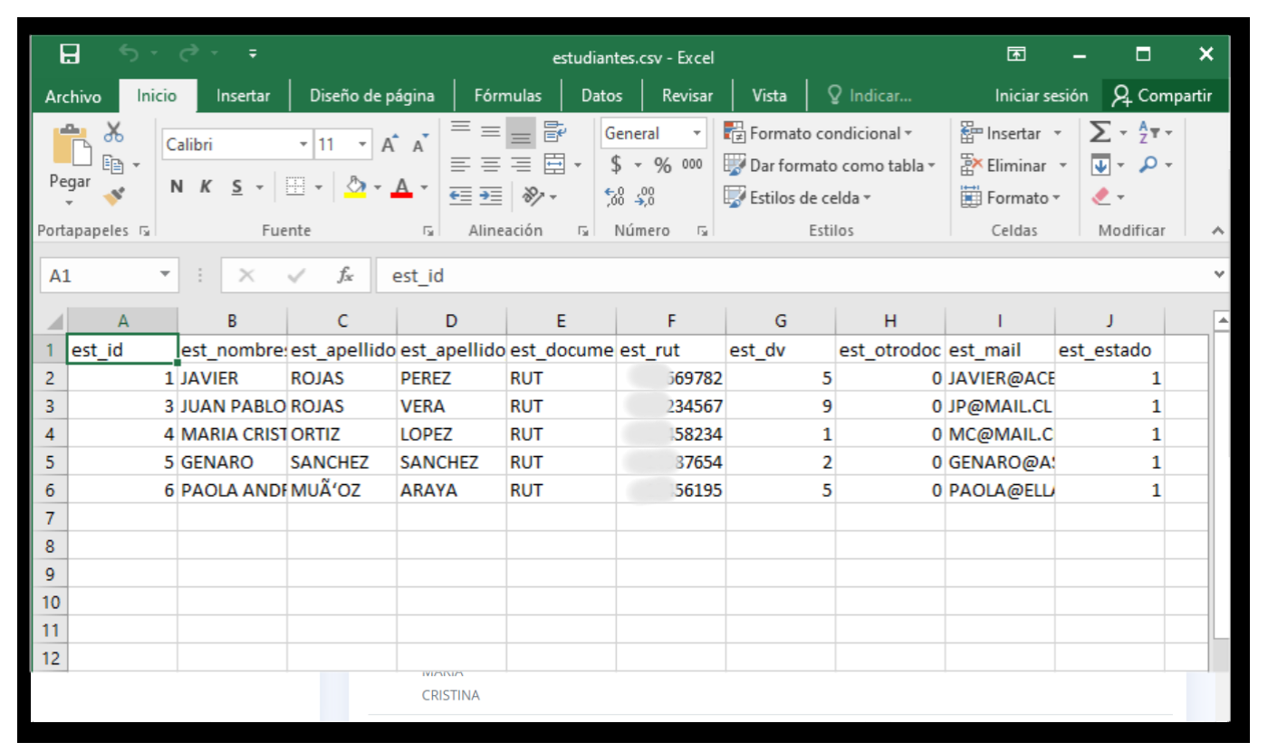Click the AutoSum sigma icon
Image resolution: width=1268 pixels, height=752 pixels.
point(1098,132)
